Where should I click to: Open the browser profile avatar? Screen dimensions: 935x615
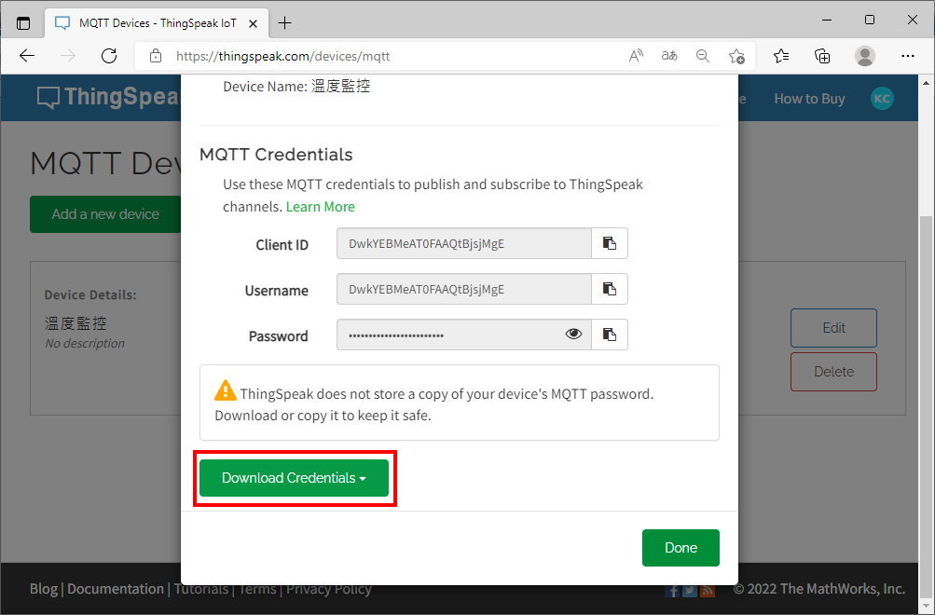pos(865,56)
